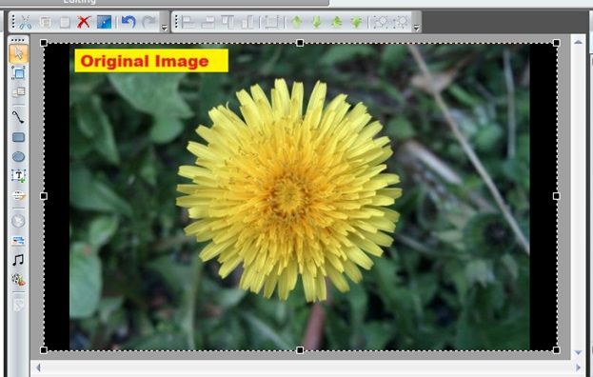Screen dimensions: 593x377
Task: Click the top-left selection handle
Action: (x=44, y=43)
